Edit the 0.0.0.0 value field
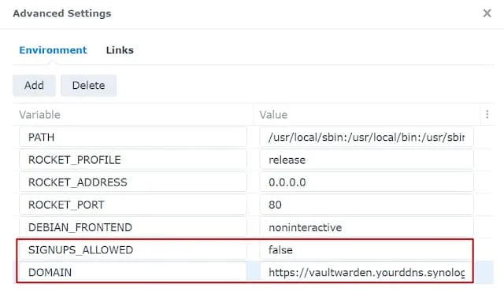The height and width of the screenshot is (291, 504). coord(367,182)
